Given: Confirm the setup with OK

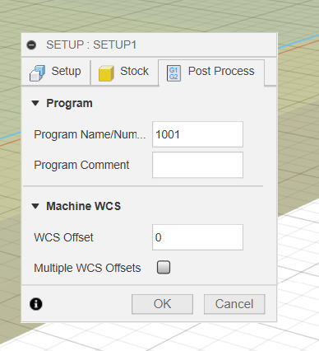Looking at the screenshot, I should pos(162,304).
